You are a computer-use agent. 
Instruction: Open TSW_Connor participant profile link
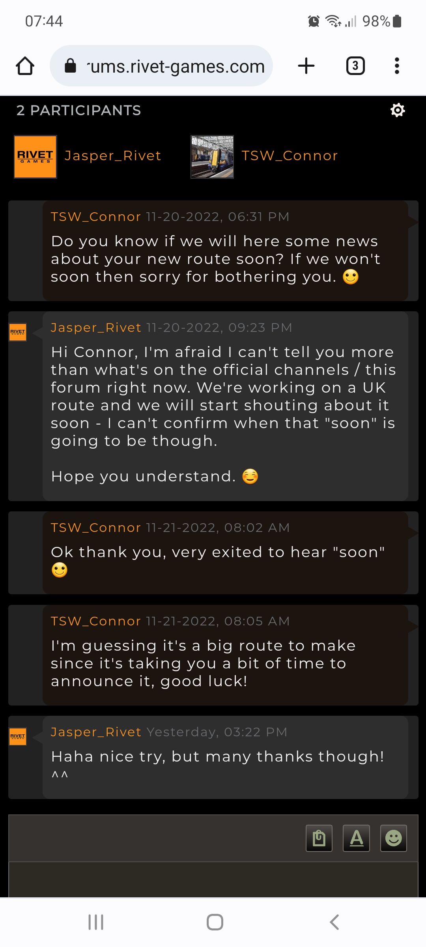click(x=290, y=156)
